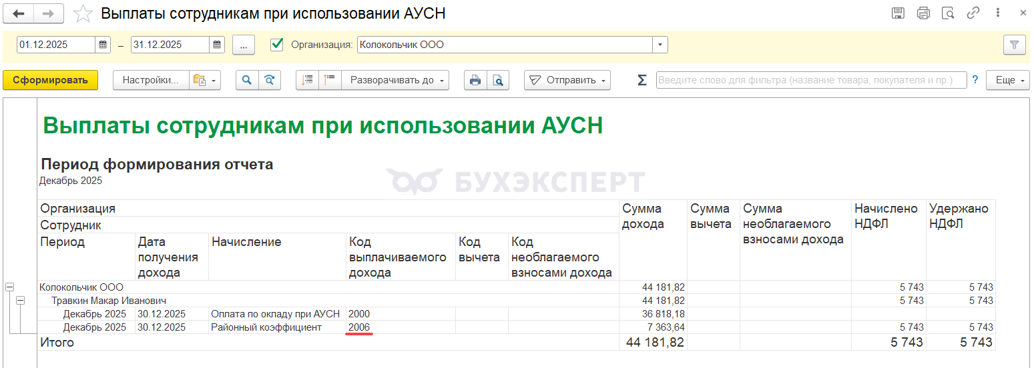
Task: Open the Разворачивать до dropdown
Action: point(395,80)
